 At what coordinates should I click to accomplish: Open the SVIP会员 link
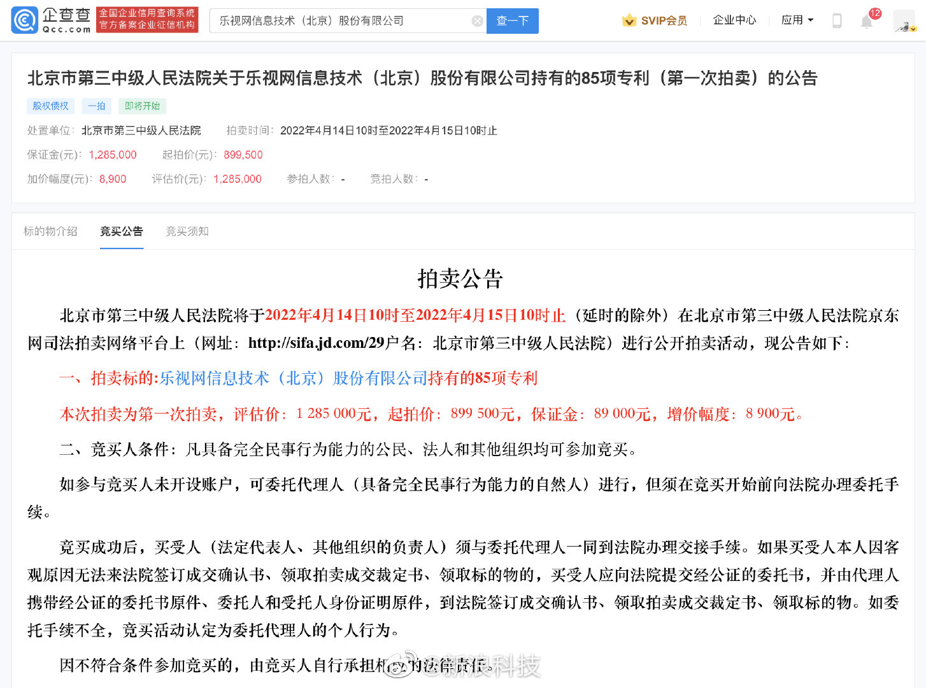click(664, 21)
